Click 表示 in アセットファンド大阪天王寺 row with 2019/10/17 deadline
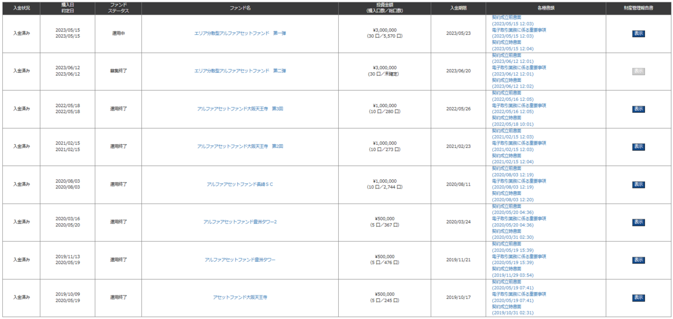The height and width of the screenshot is (319, 673). point(638,298)
